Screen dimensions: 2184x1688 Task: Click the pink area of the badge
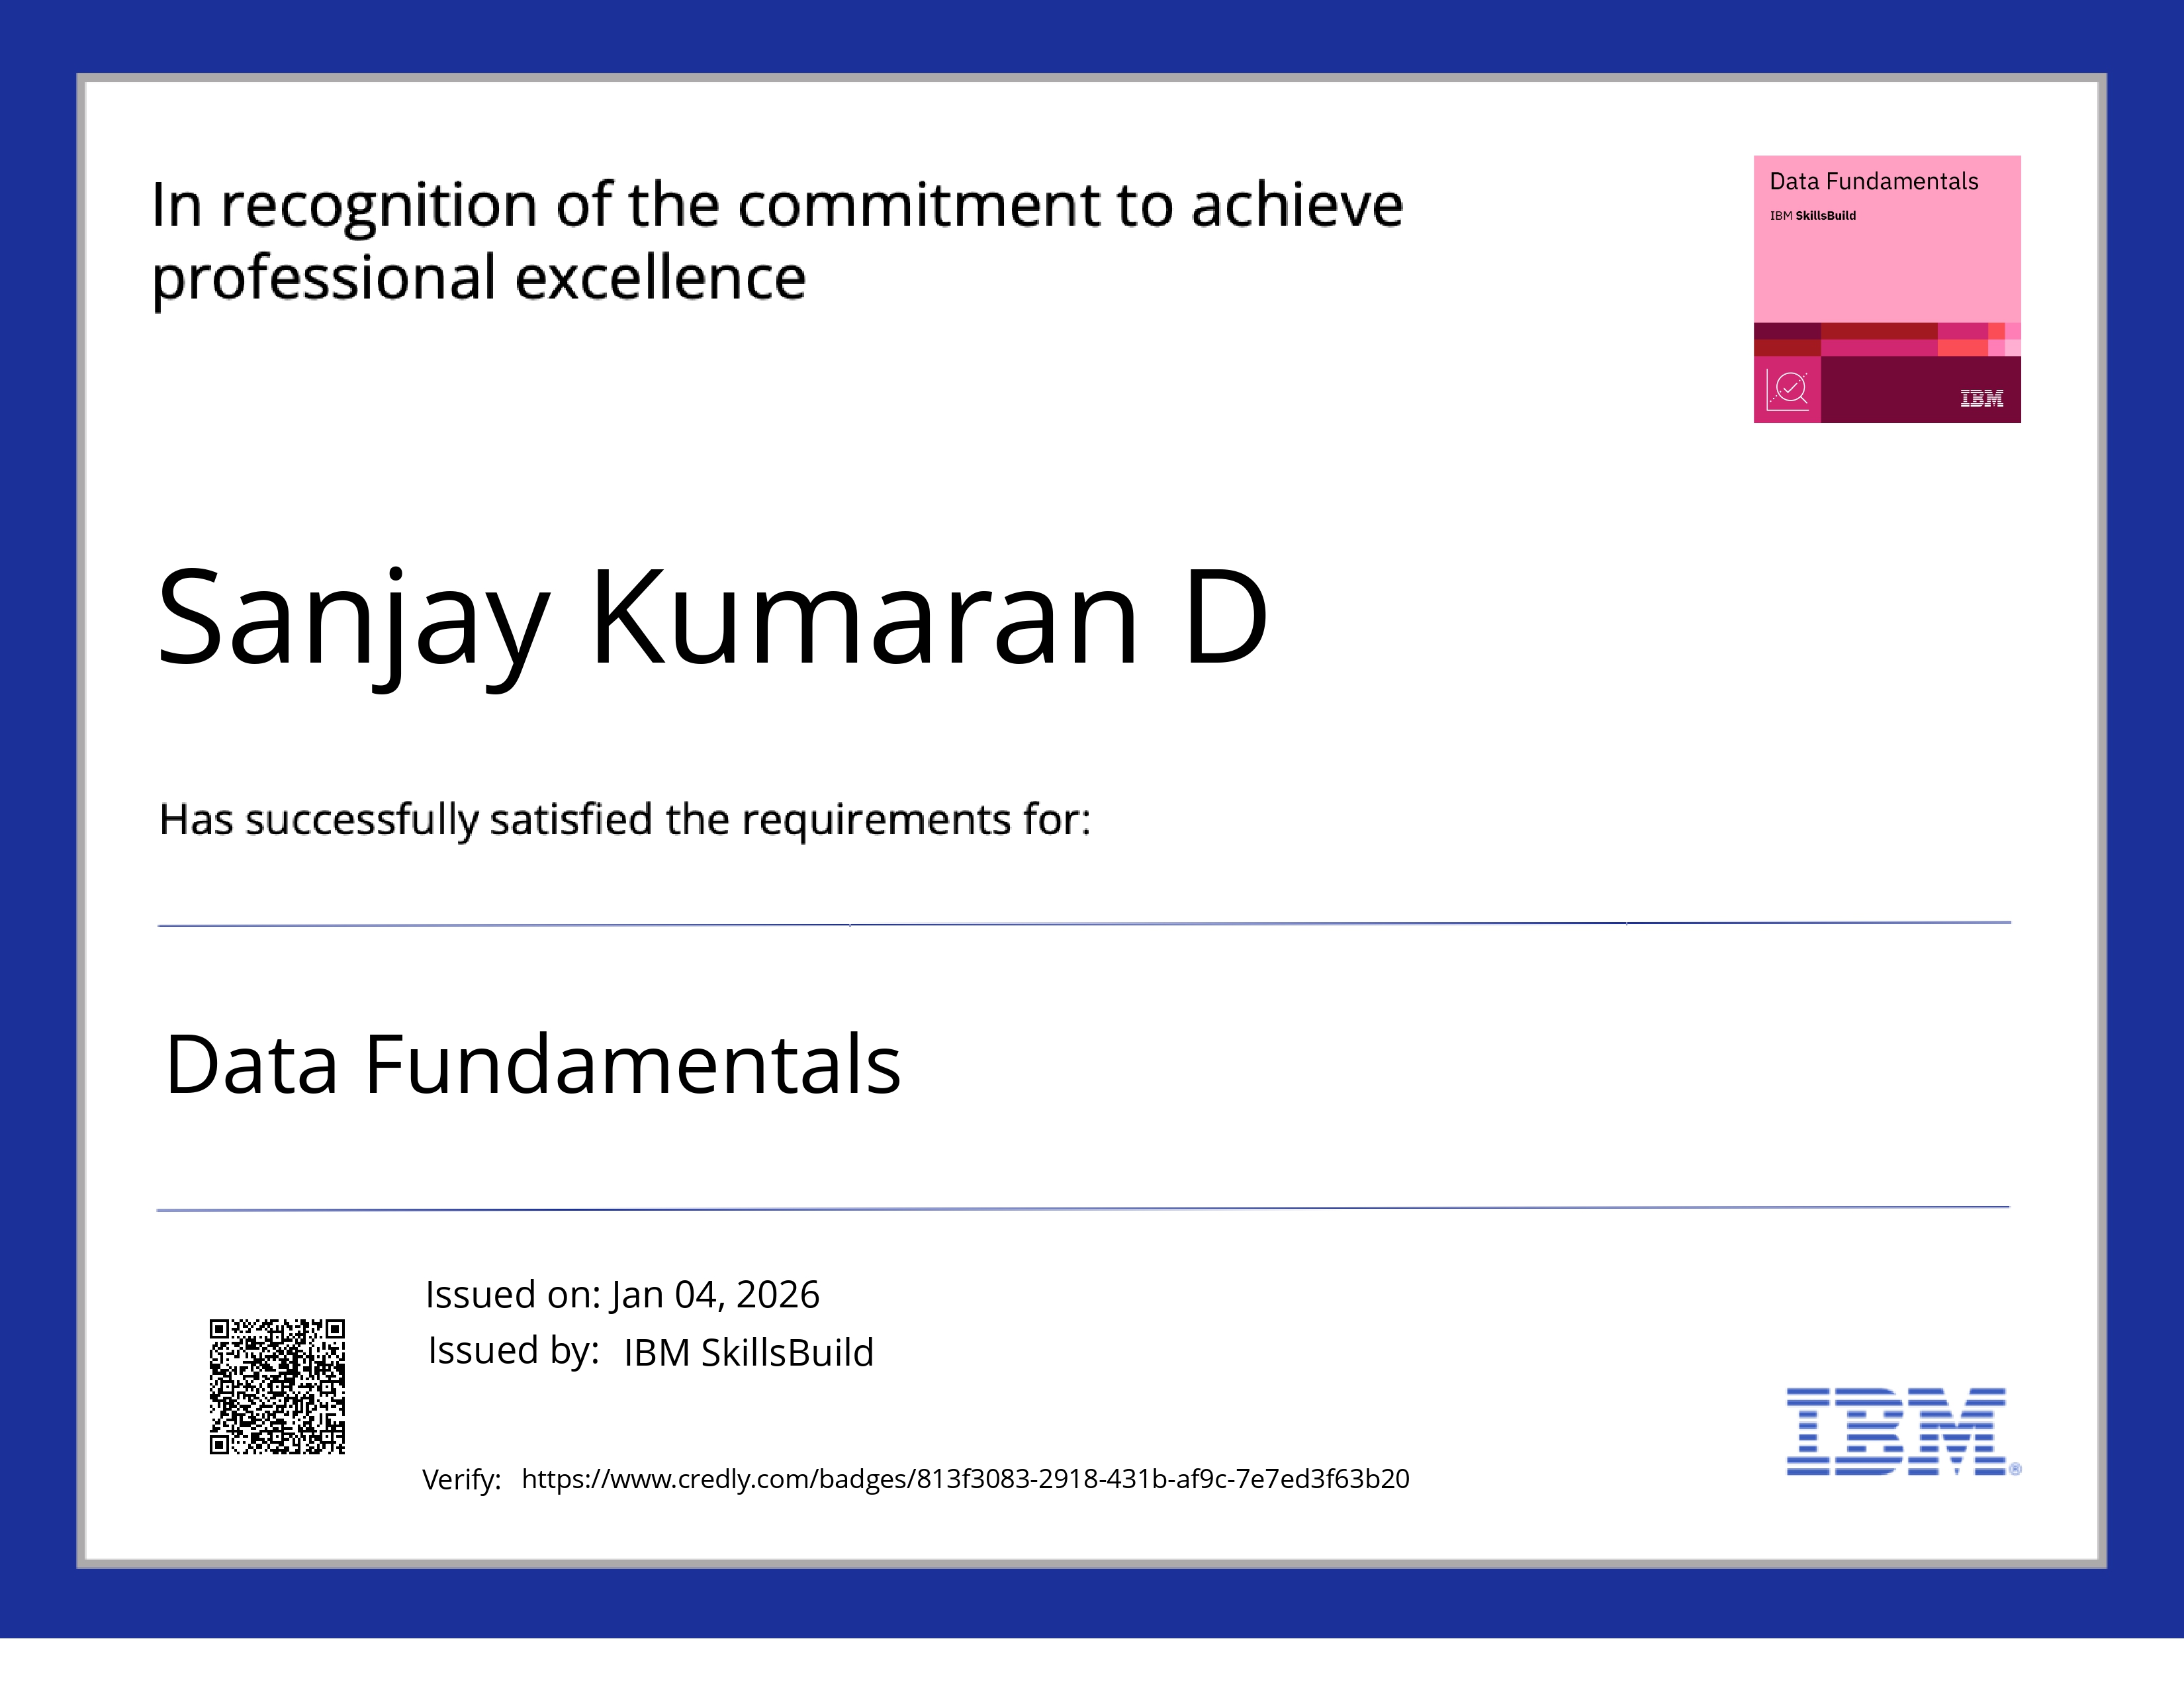coord(1887,270)
